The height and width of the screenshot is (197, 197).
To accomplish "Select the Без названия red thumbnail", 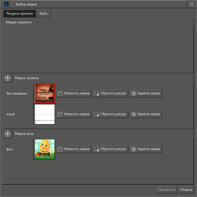I will click(x=44, y=93).
